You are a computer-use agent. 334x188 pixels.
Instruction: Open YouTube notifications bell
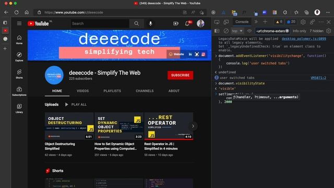click(x=187, y=23)
